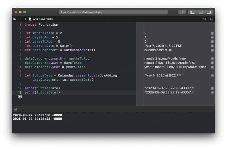The width and height of the screenshot is (227, 149).
Task: Show result for year: 5 month: 2 row
Action: (x=212, y=67)
